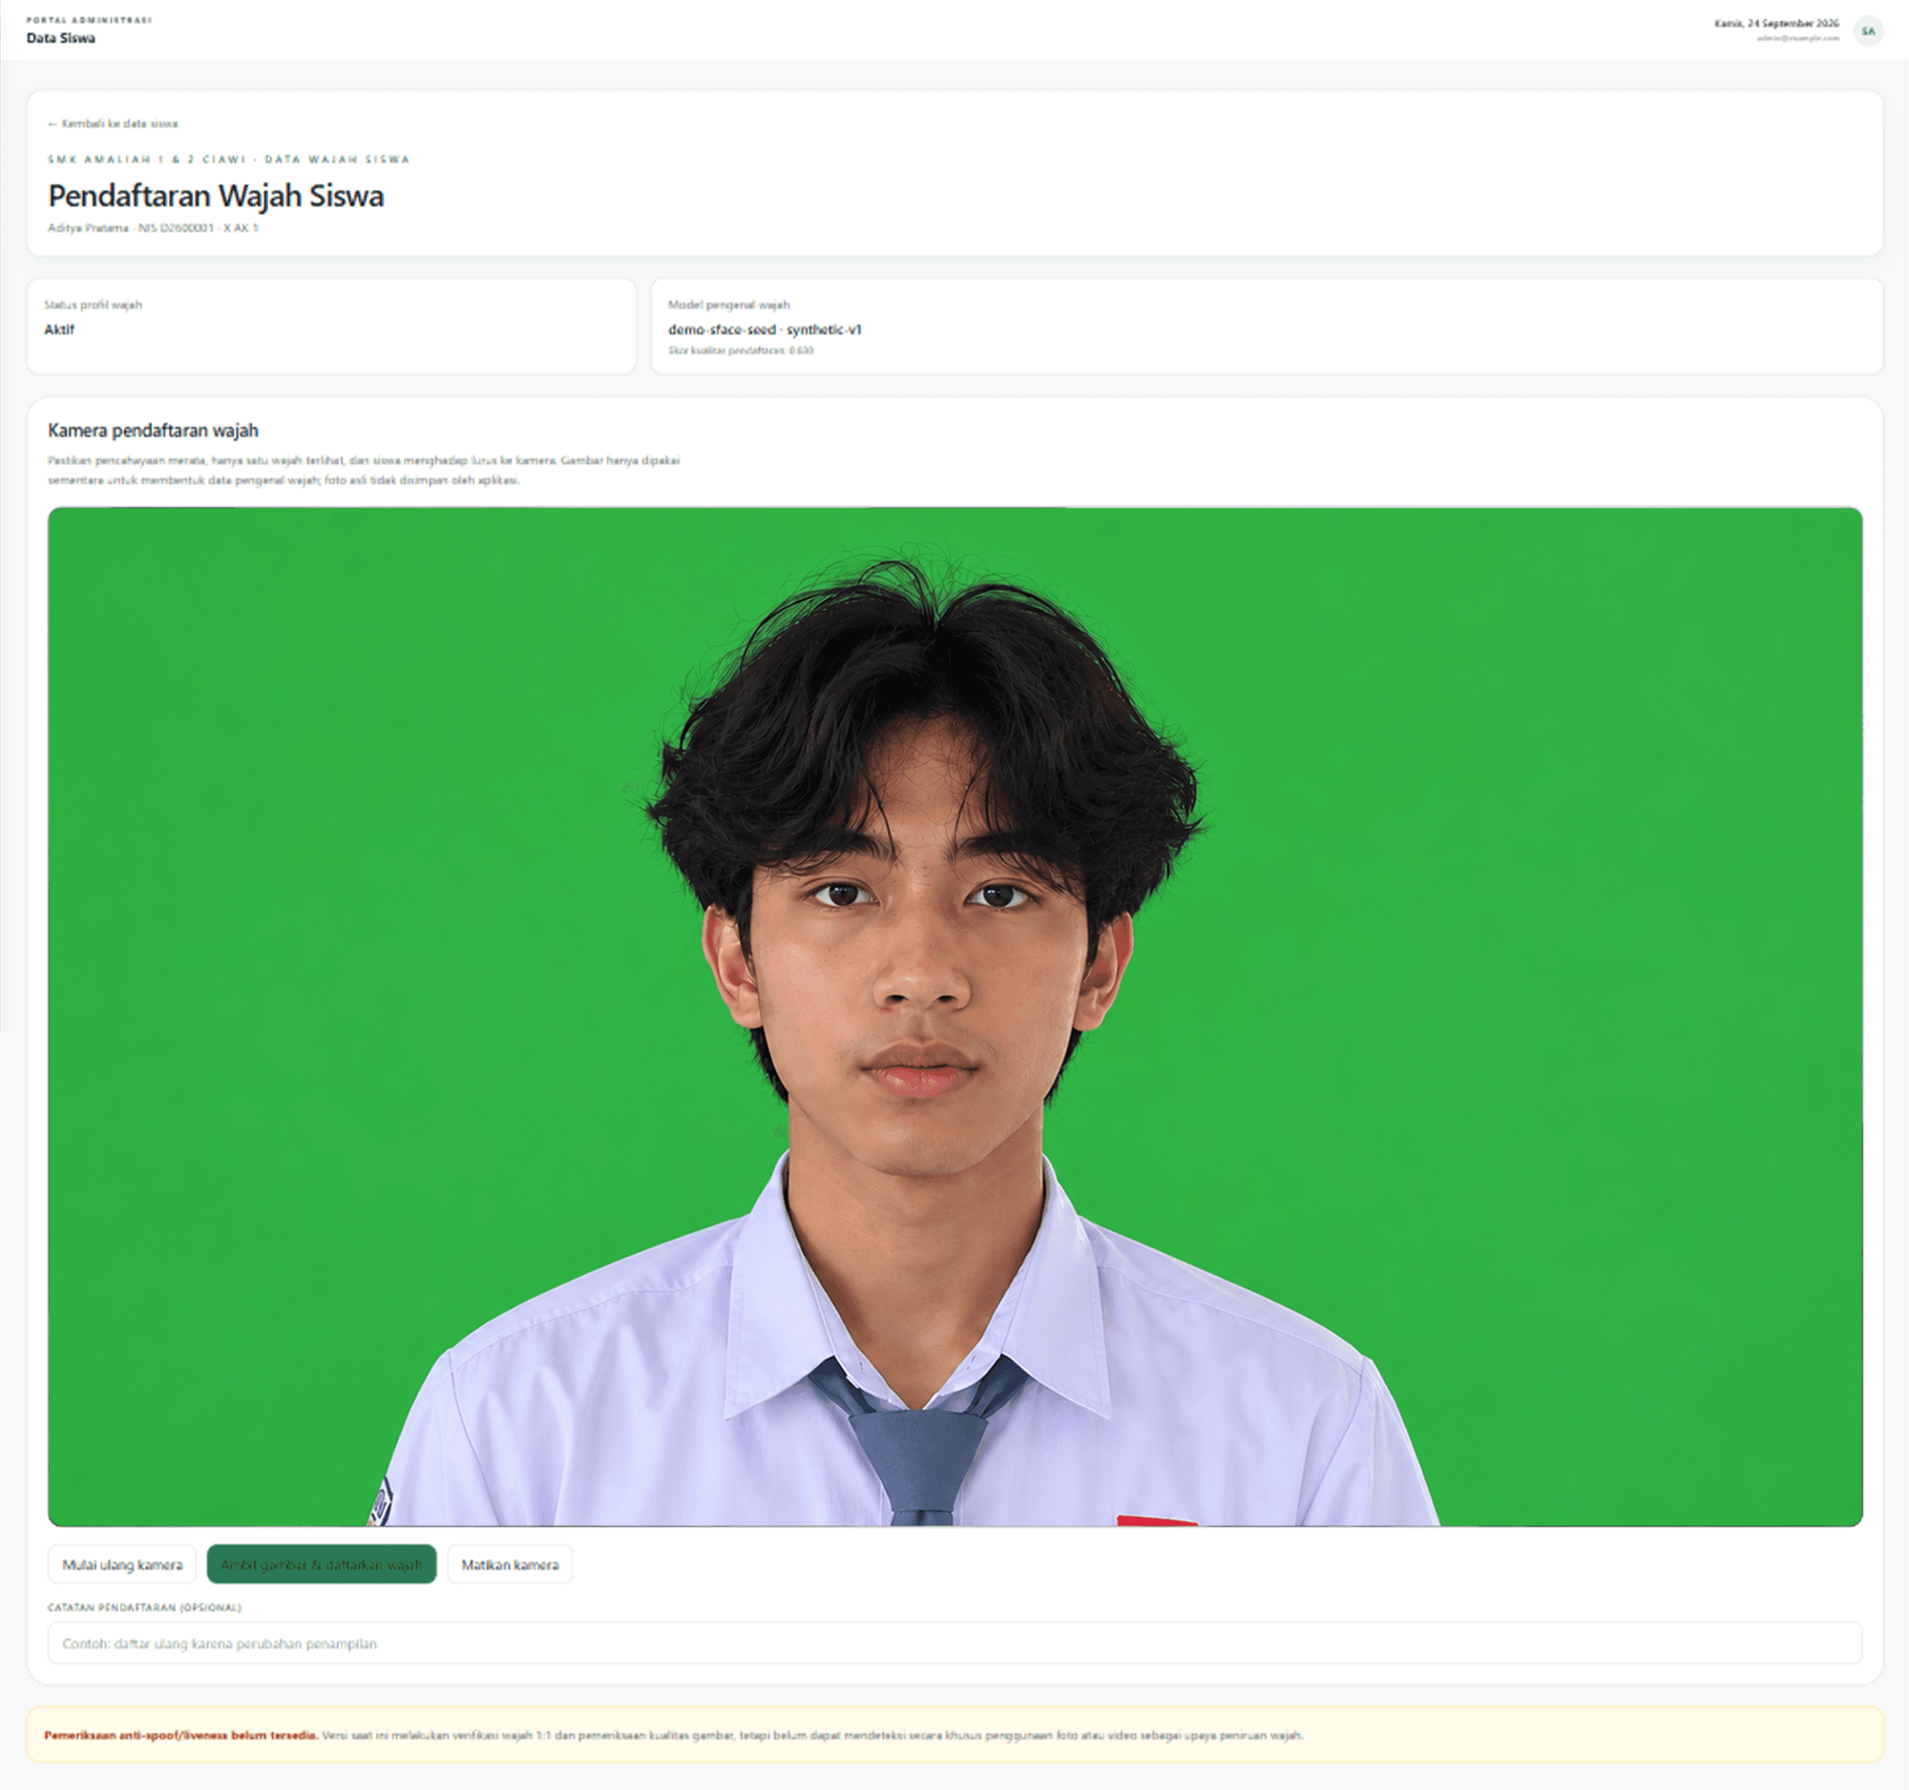Click the Mulai ulang kamera button
The image size is (1909, 1790).
click(122, 1565)
